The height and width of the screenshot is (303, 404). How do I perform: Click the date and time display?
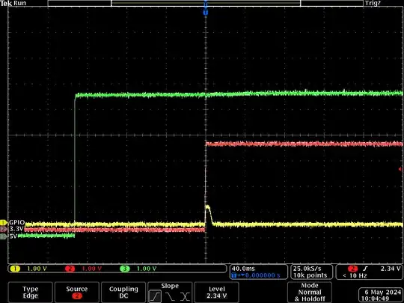point(382,296)
